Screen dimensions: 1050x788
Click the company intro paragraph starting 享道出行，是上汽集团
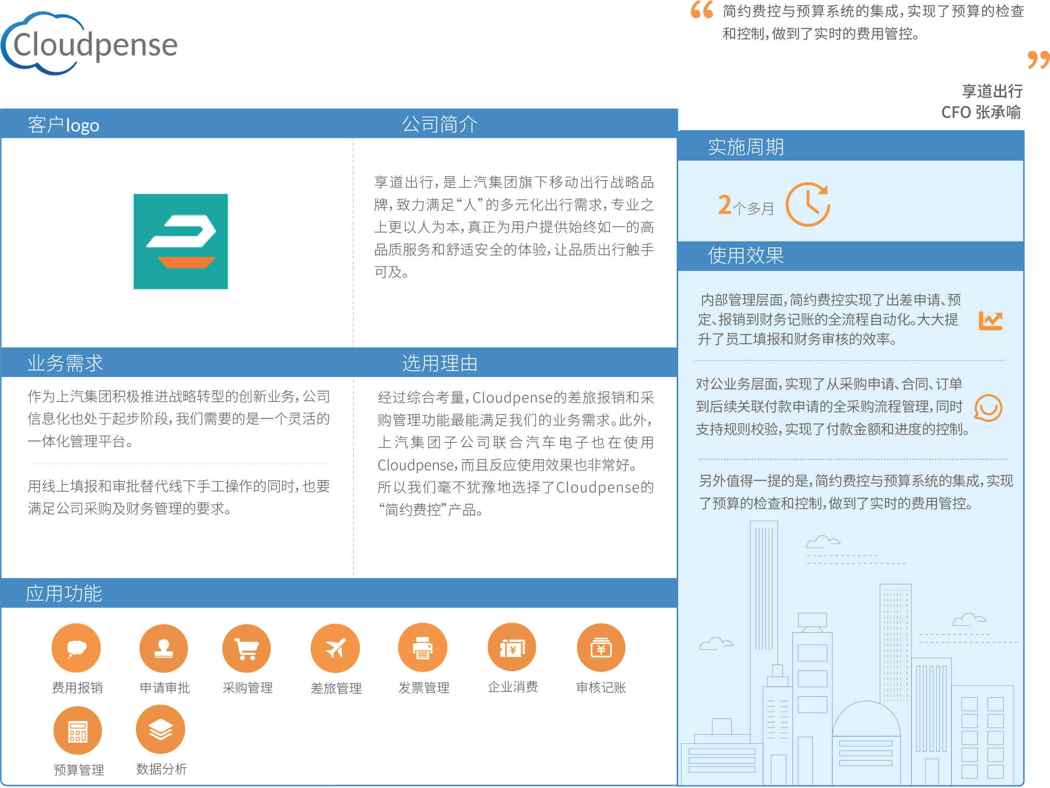[514, 227]
